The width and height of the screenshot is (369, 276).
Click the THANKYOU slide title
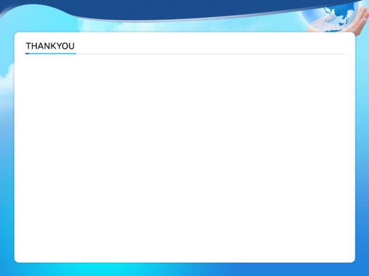[x=50, y=46]
